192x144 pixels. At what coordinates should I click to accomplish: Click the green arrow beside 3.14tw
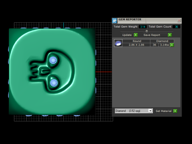tap(172, 45)
